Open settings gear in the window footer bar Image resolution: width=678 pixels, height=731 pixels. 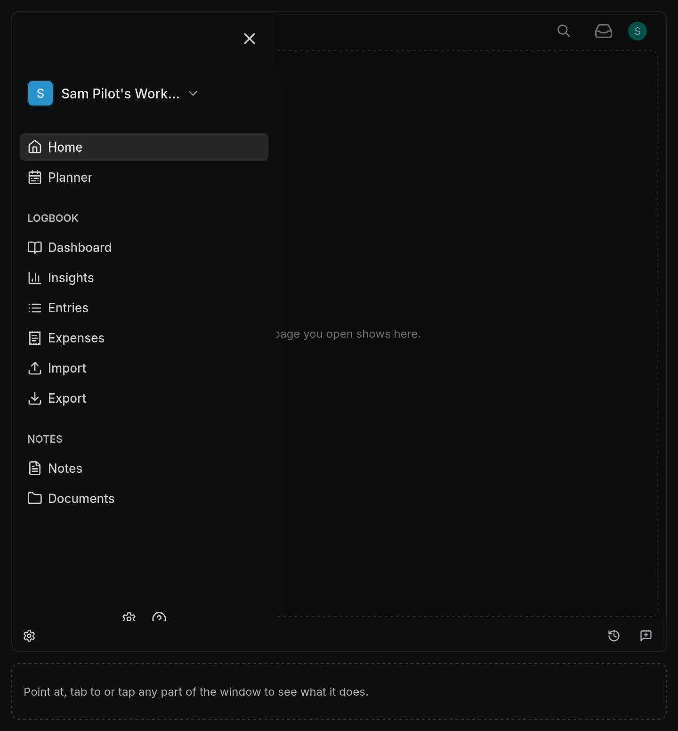[x=29, y=636]
